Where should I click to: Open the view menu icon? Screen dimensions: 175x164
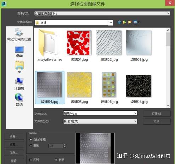[x=136, y=22]
